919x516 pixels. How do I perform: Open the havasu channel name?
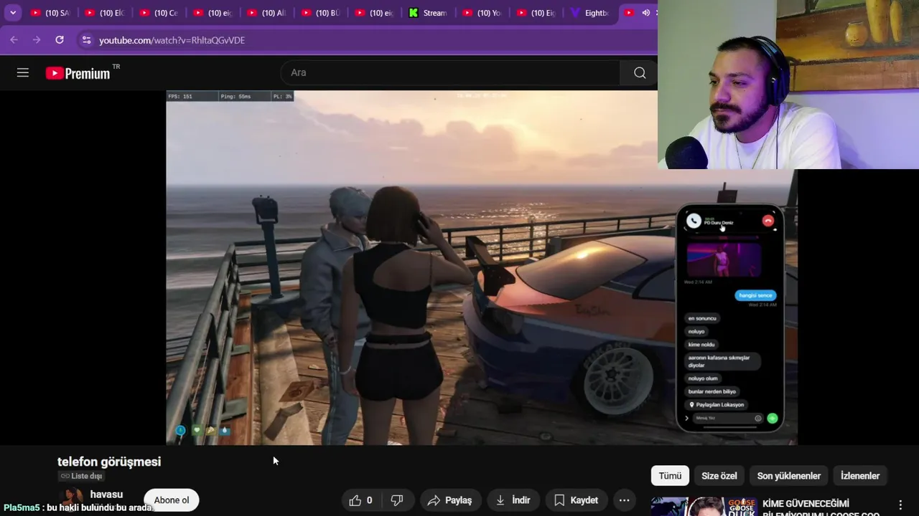point(106,494)
